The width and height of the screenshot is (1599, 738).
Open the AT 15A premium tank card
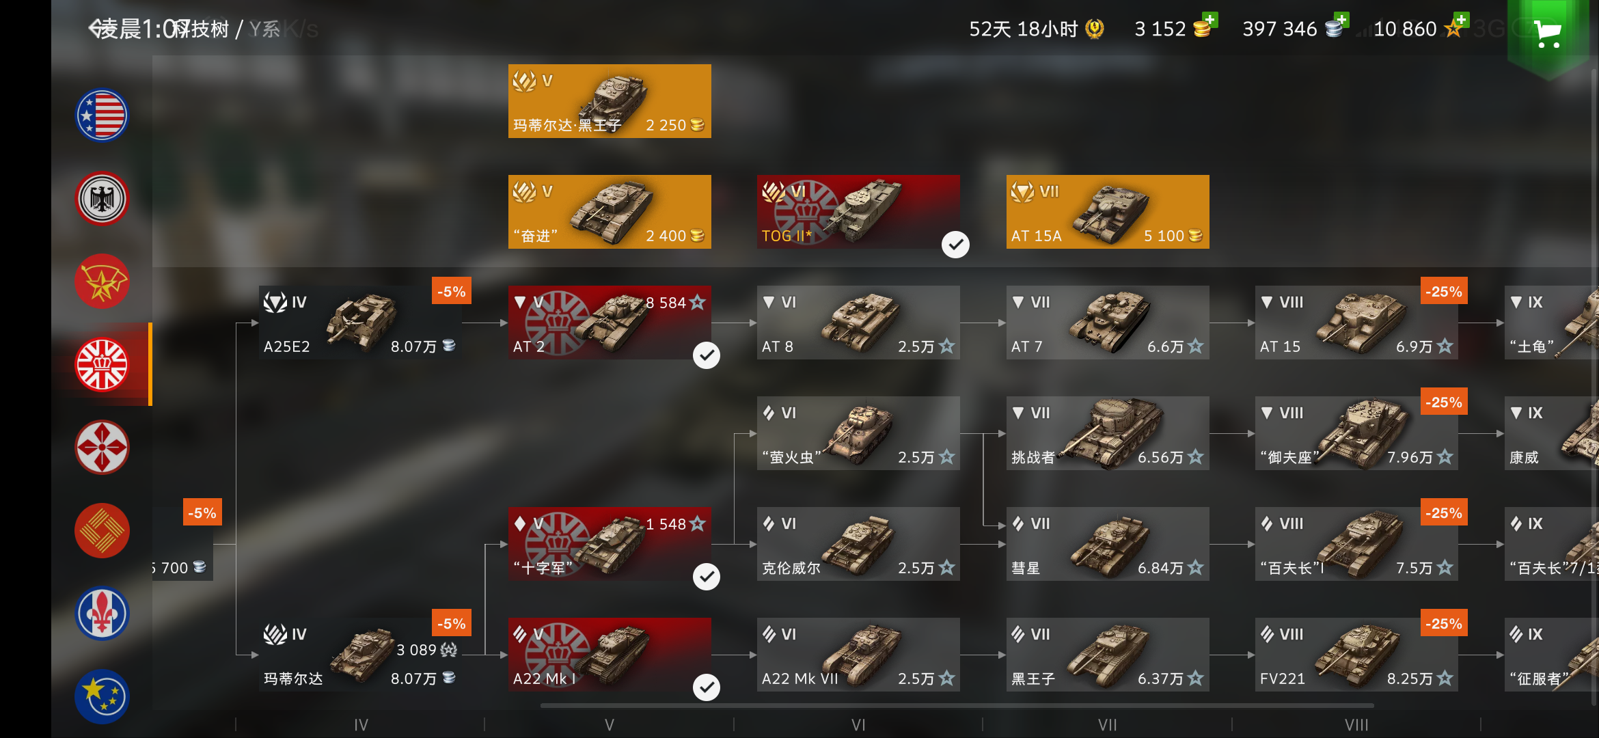[x=1108, y=212]
